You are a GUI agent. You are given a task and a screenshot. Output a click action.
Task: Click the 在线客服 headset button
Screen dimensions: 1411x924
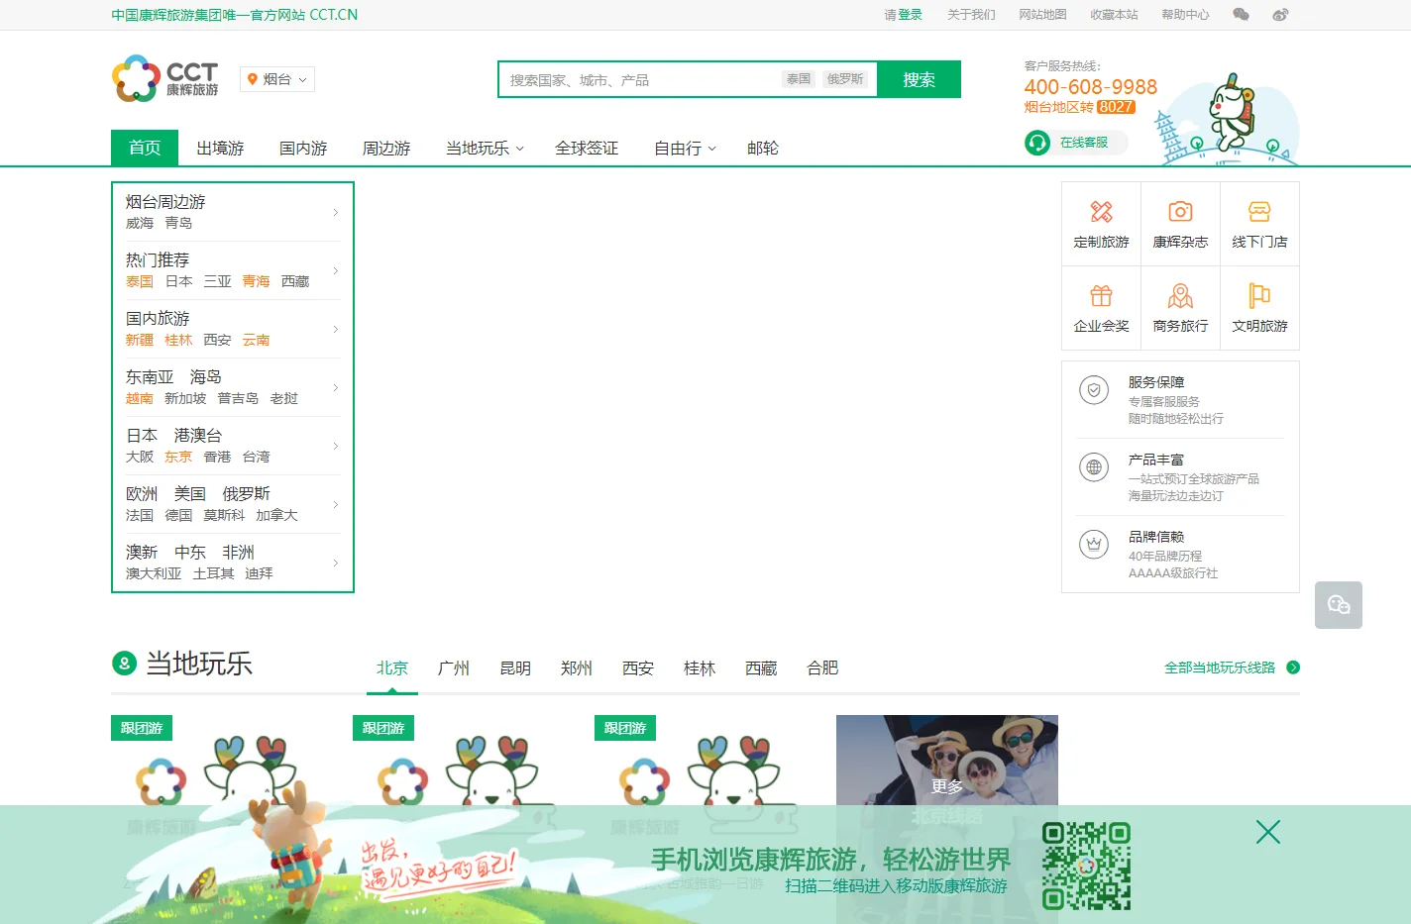click(1076, 143)
